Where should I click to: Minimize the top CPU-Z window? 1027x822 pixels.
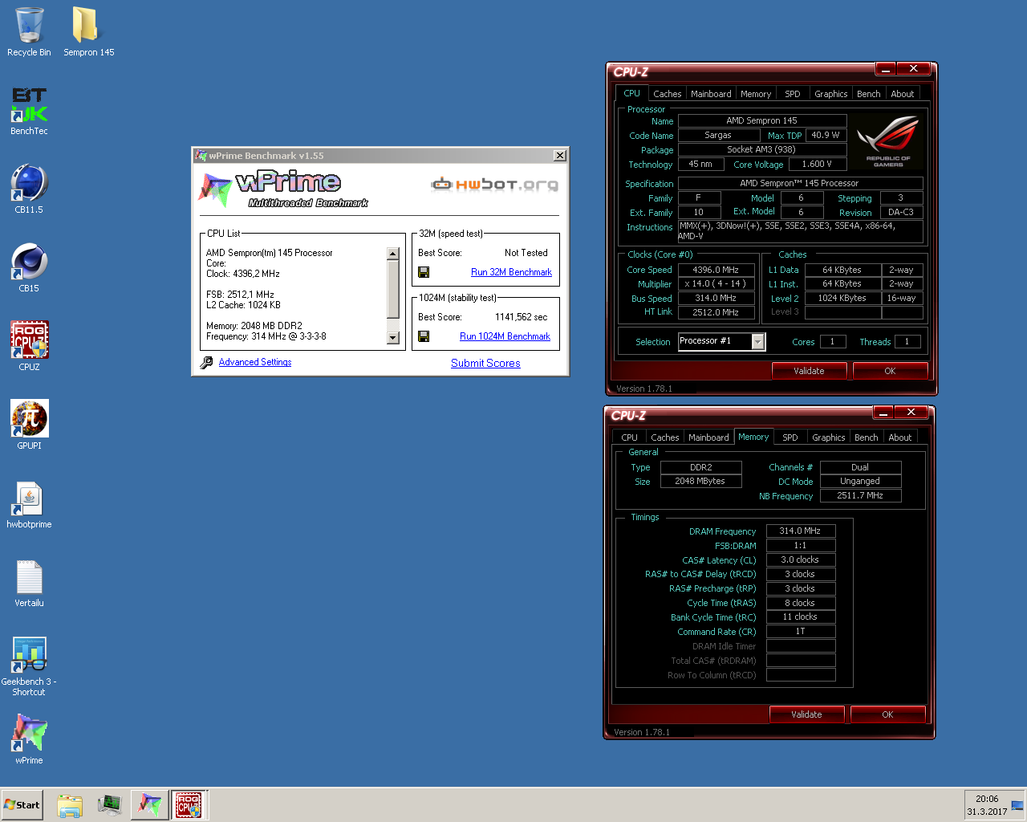(885, 69)
